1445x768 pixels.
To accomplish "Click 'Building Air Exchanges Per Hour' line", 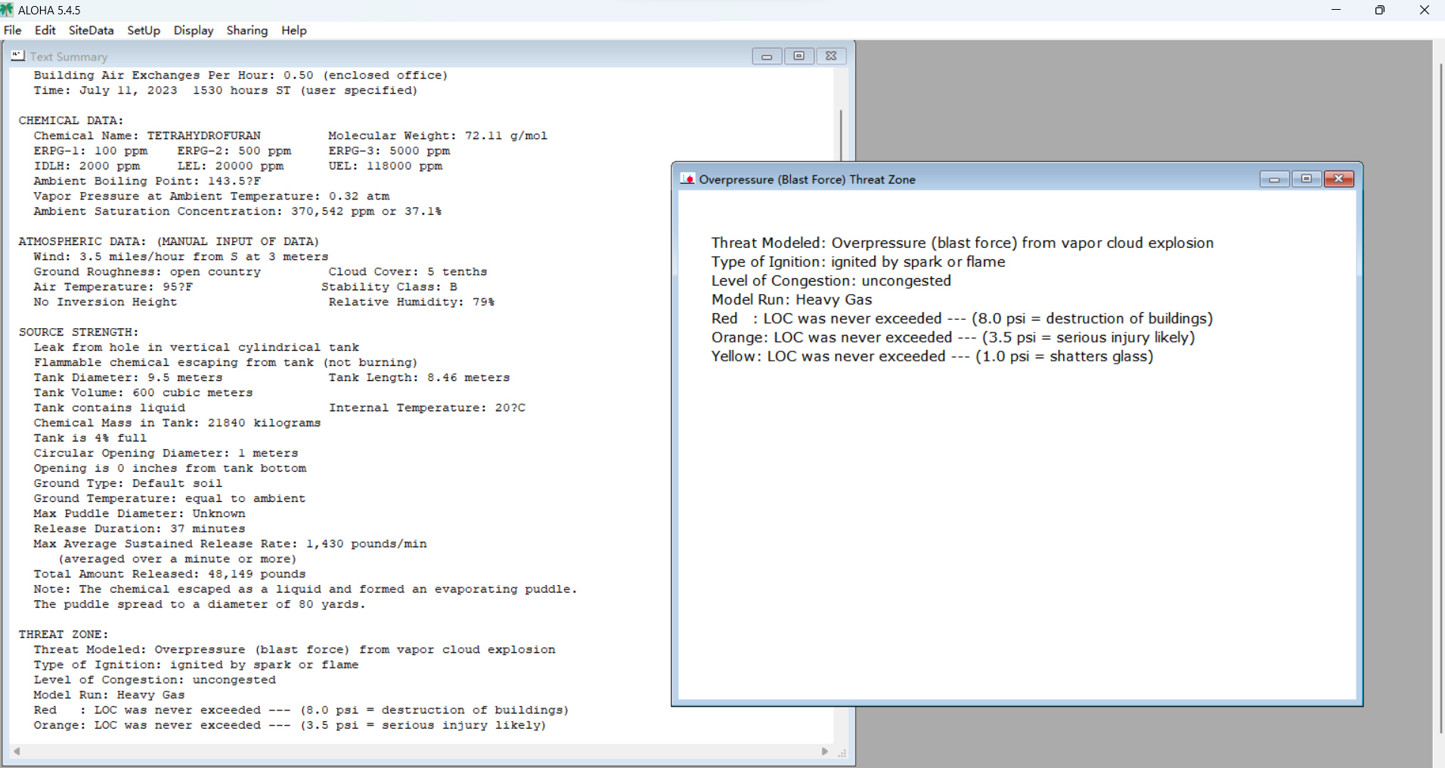I will coord(240,75).
